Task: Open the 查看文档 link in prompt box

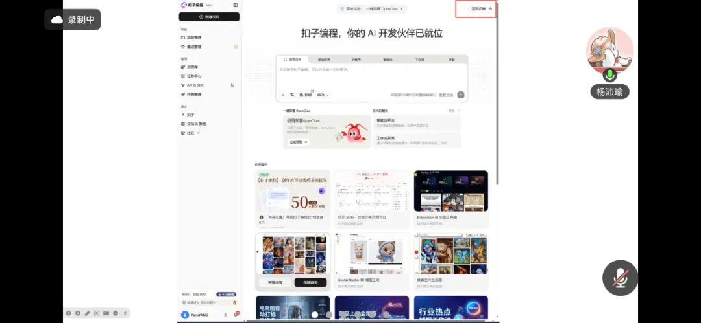Action: [x=446, y=95]
